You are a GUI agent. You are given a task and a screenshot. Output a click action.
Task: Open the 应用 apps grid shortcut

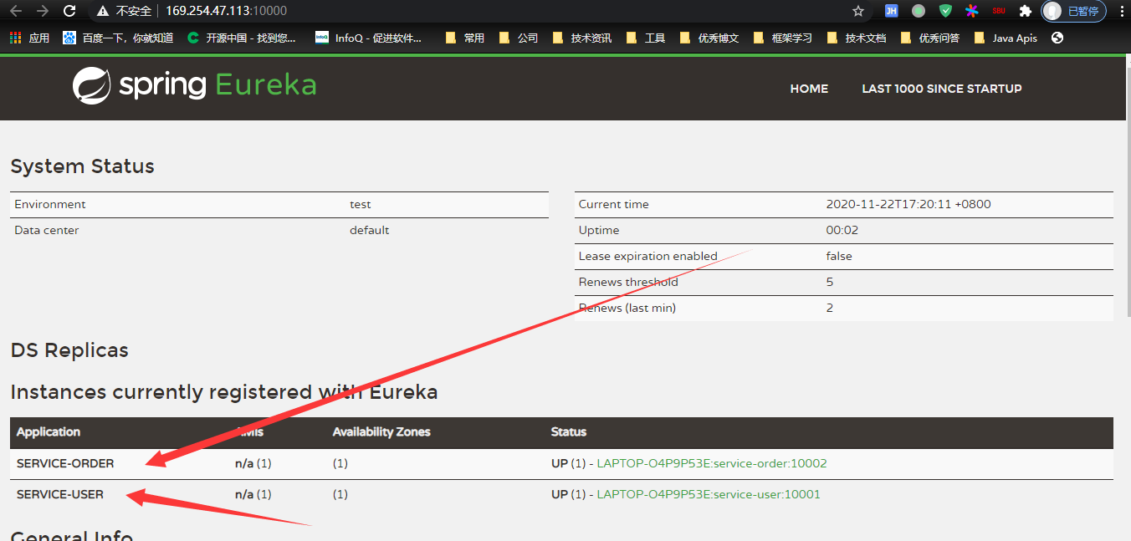pos(29,38)
